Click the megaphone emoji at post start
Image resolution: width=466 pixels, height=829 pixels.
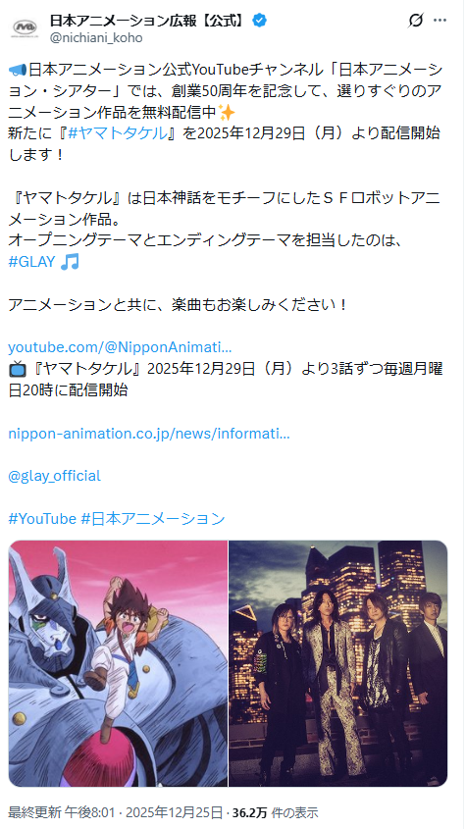coord(18,70)
